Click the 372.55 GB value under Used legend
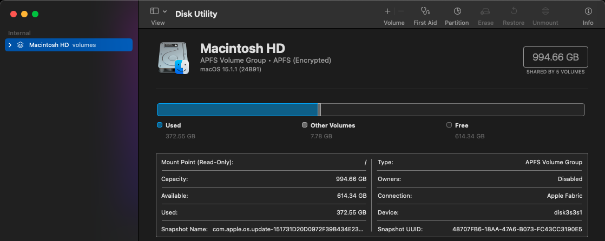Viewport: 605px width, 241px height. (180, 136)
